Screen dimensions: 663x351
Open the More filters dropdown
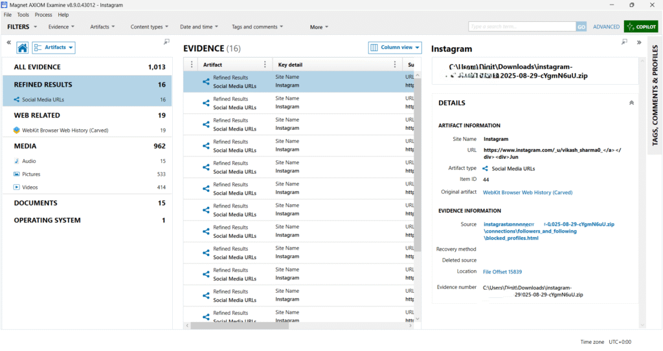[319, 27]
